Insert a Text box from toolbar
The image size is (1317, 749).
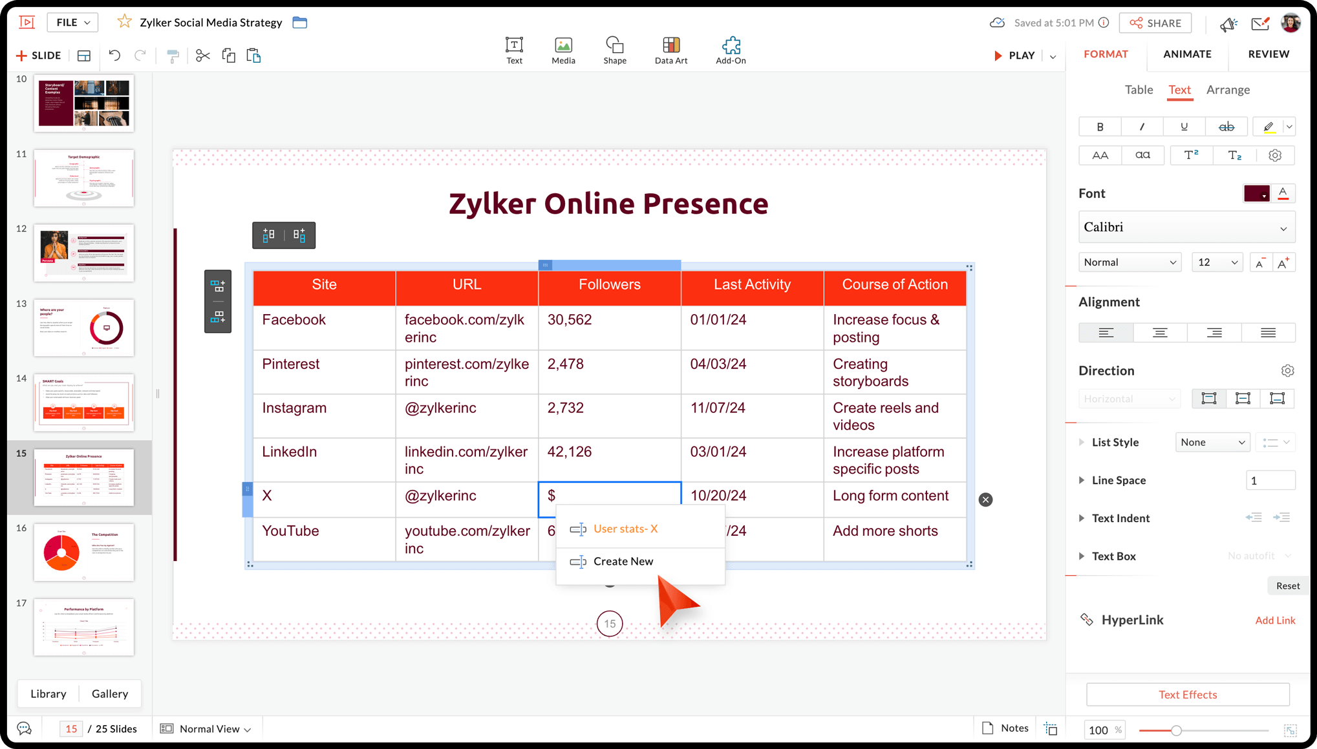coord(514,50)
